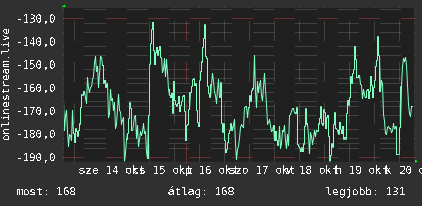This screenshot has width=422, height=206.
Task: Click the green arrow ending the X axis
Action: click(x=416, y=161)
